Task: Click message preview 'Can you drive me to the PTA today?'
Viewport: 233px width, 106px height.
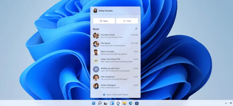Action: pos(114,79)
